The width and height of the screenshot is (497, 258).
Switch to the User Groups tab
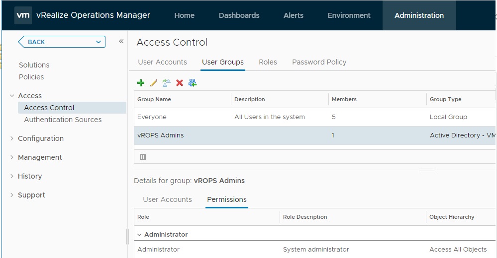point(223,62)
